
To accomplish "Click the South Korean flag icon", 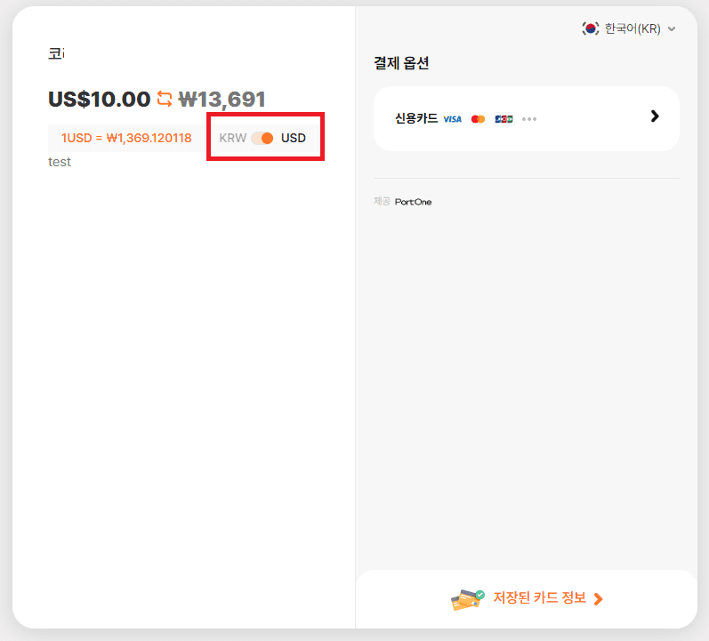I will click(591, 28).
